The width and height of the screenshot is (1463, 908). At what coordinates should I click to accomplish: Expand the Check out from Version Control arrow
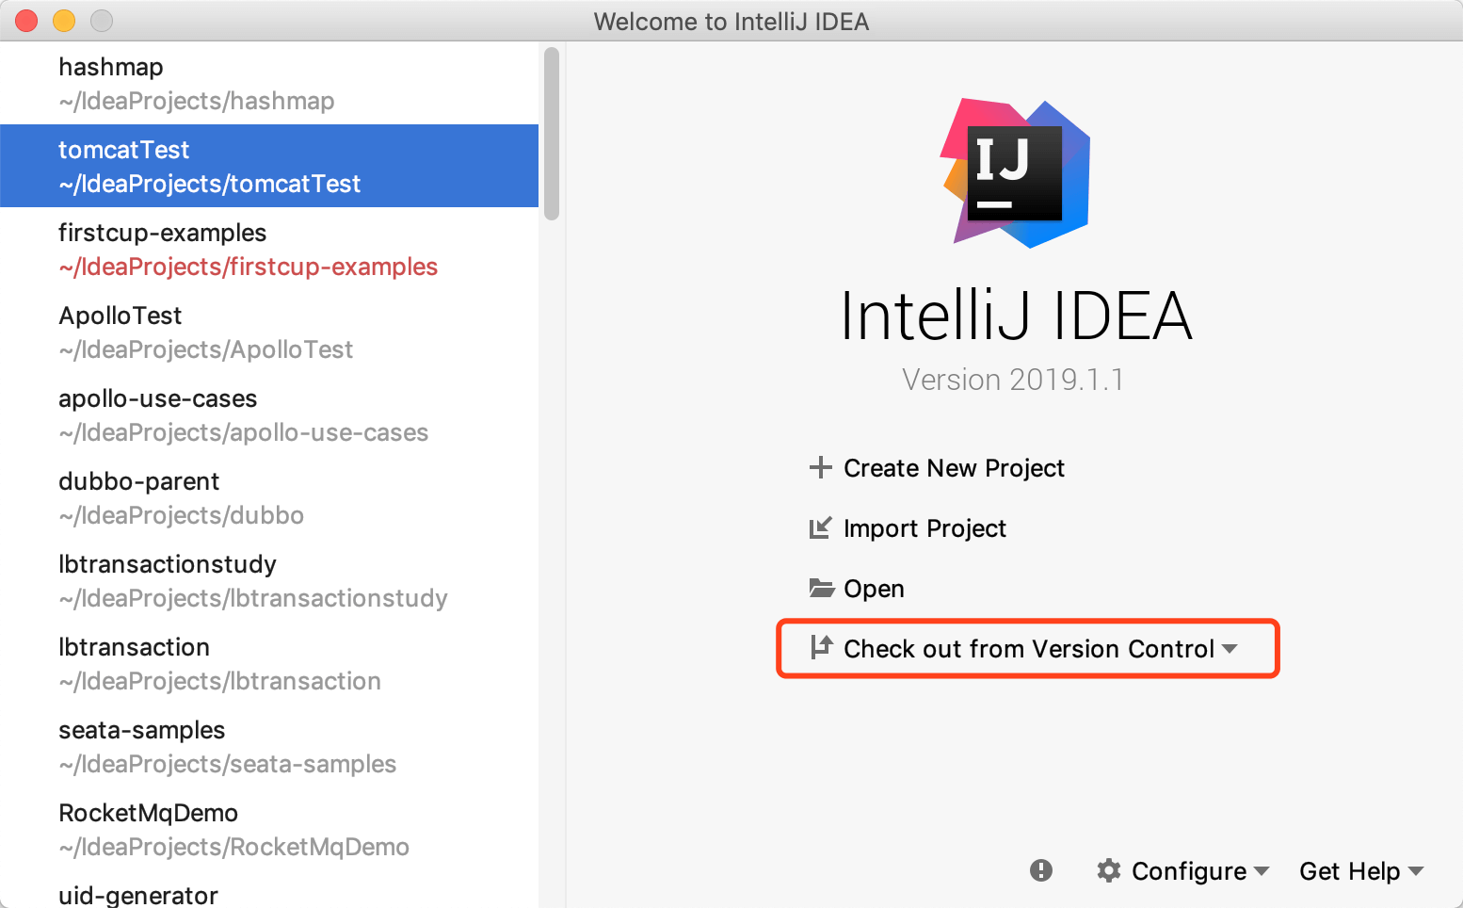point(1230,649)
